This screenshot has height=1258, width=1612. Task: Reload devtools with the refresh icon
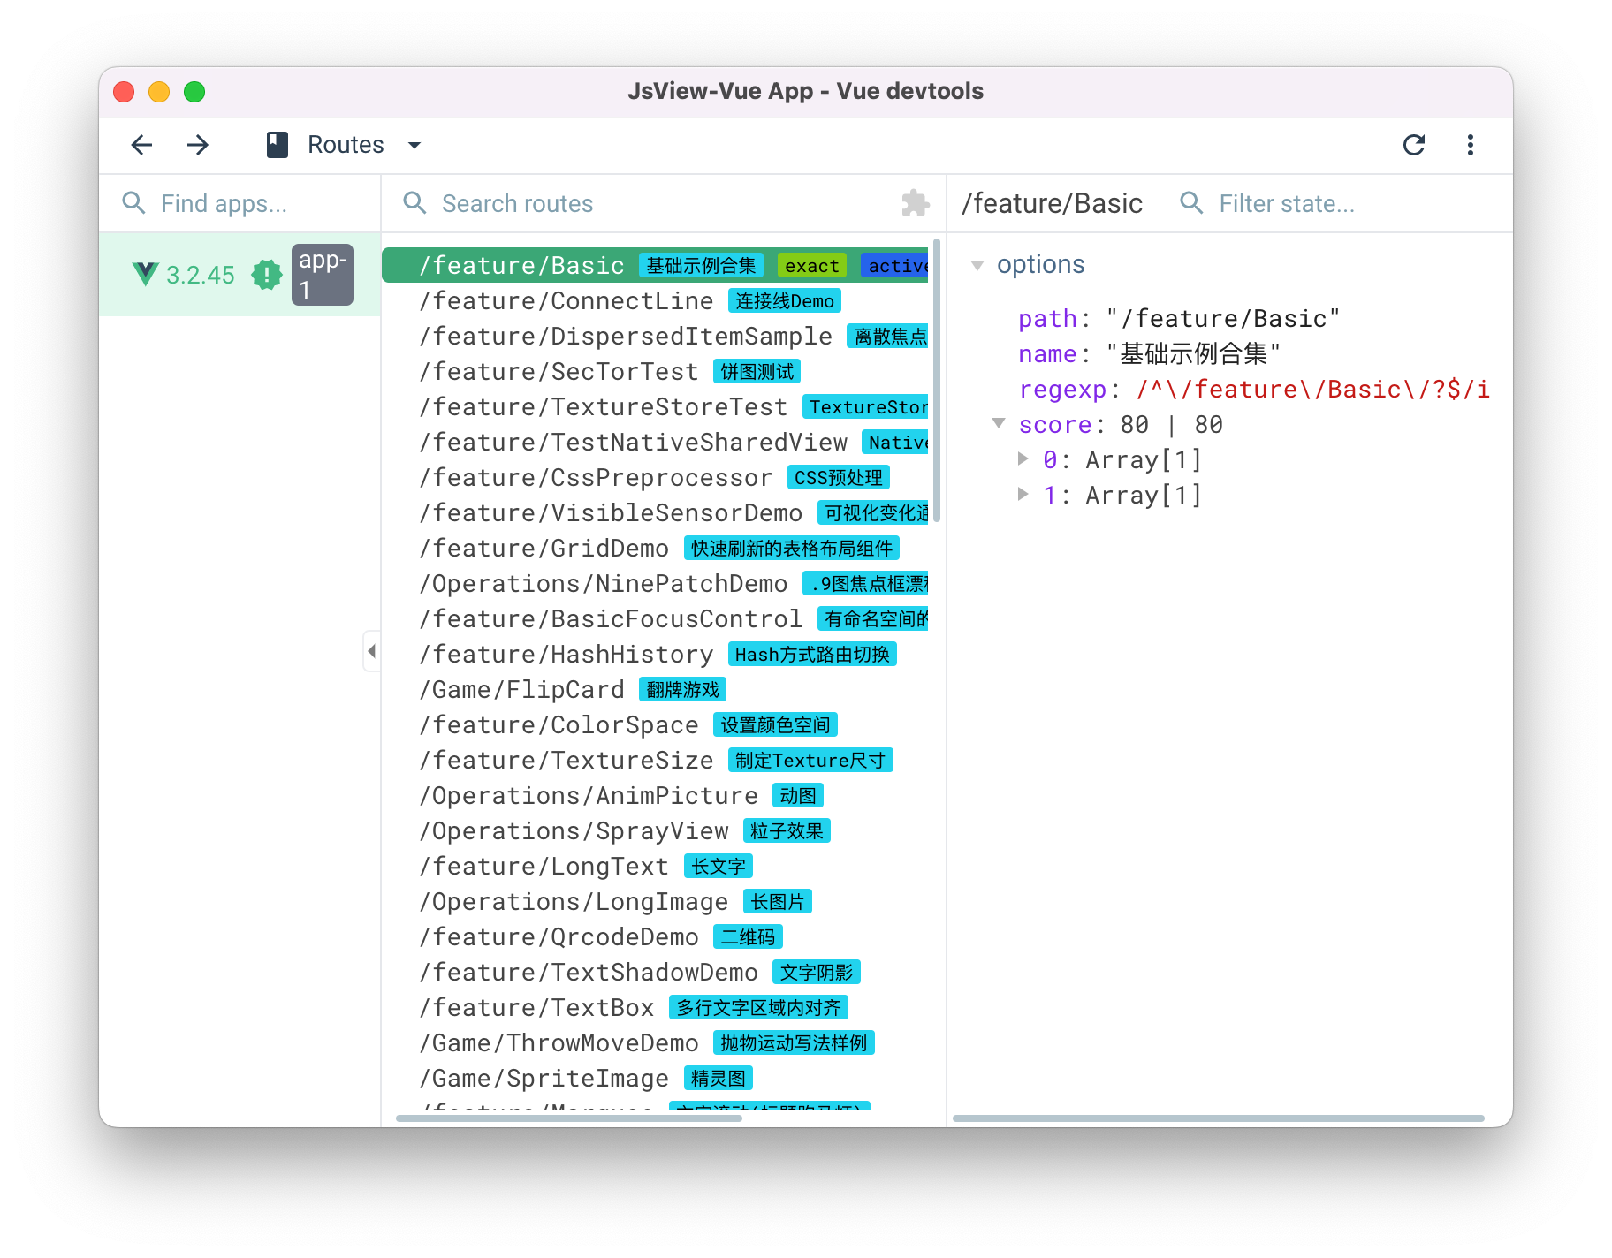1414,145
